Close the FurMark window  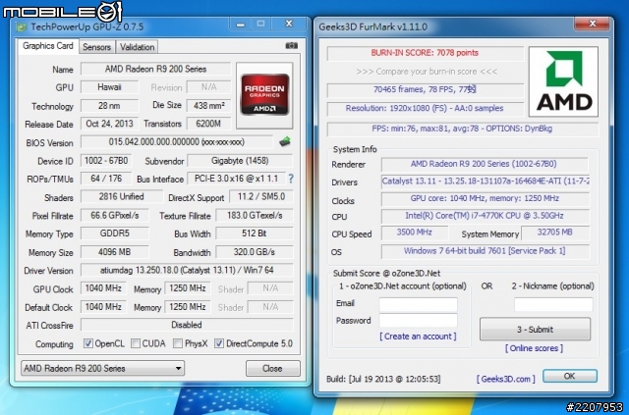593,24
